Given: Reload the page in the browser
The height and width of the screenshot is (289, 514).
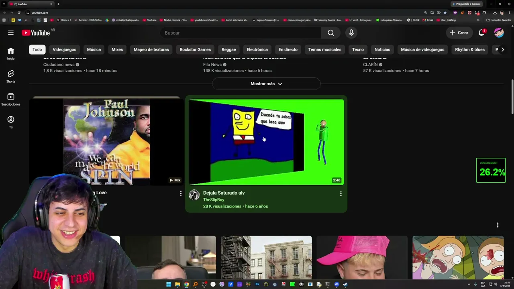Looking at the screenshot, I should tap(19, 13).
